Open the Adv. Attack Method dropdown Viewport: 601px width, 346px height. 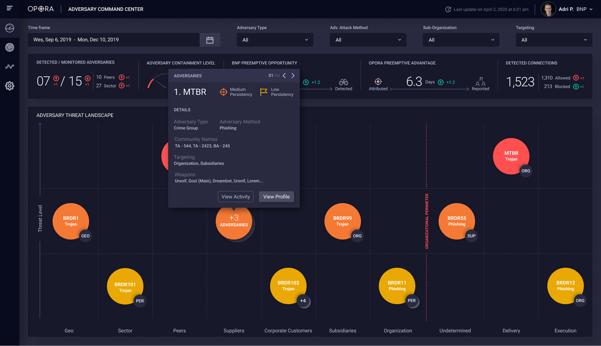click(x=368, y=40)
